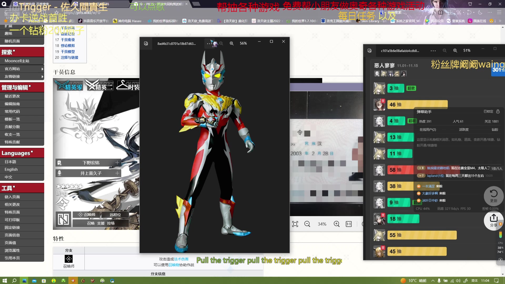505x284 pixels.
Task: Click 46 抽 yellow progress bar
Action: (x=417, y=105)
